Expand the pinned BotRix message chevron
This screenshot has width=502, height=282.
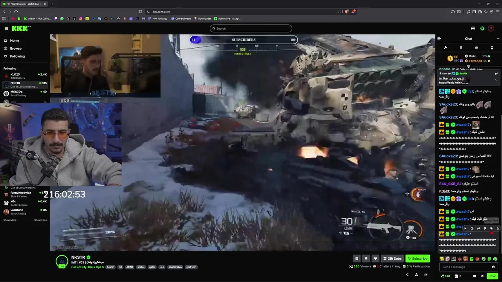click(496, 80)
